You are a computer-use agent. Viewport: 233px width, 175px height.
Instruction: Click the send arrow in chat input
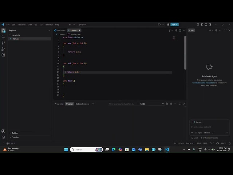pyautogui.click(x=227, y=133)
